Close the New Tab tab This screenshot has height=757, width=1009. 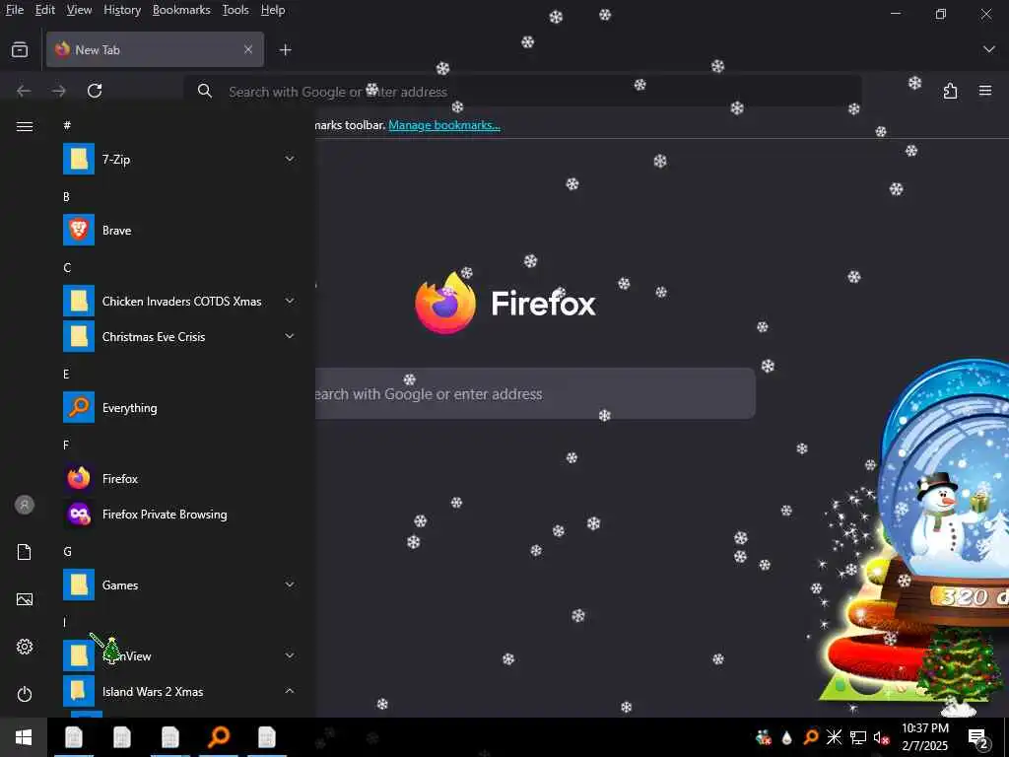pyautogui.click(x=247, y=49)
